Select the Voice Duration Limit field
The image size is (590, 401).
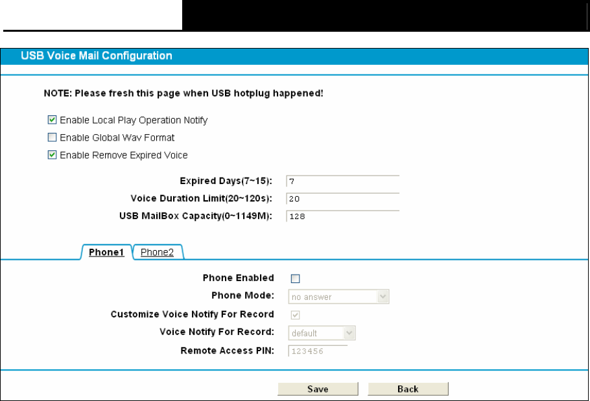(x=342, y=198)
